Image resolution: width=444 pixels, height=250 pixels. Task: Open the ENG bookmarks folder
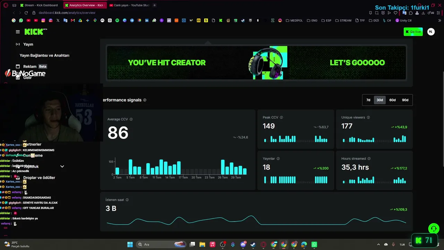[312, 20]
